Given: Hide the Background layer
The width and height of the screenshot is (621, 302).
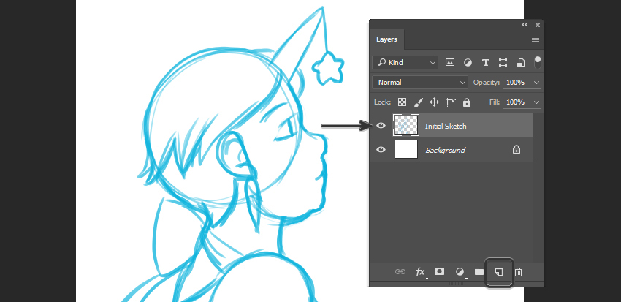Looking at the screenshot, I should tap(381, 149).
